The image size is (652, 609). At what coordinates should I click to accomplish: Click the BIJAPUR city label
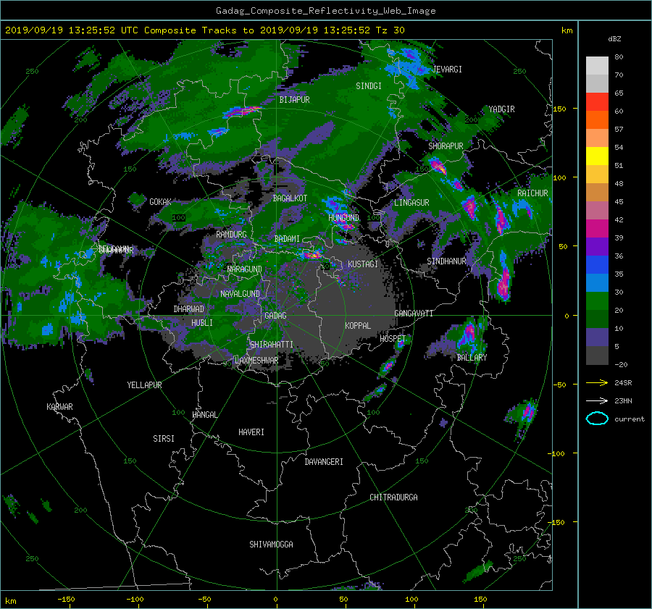pos(294,100)
